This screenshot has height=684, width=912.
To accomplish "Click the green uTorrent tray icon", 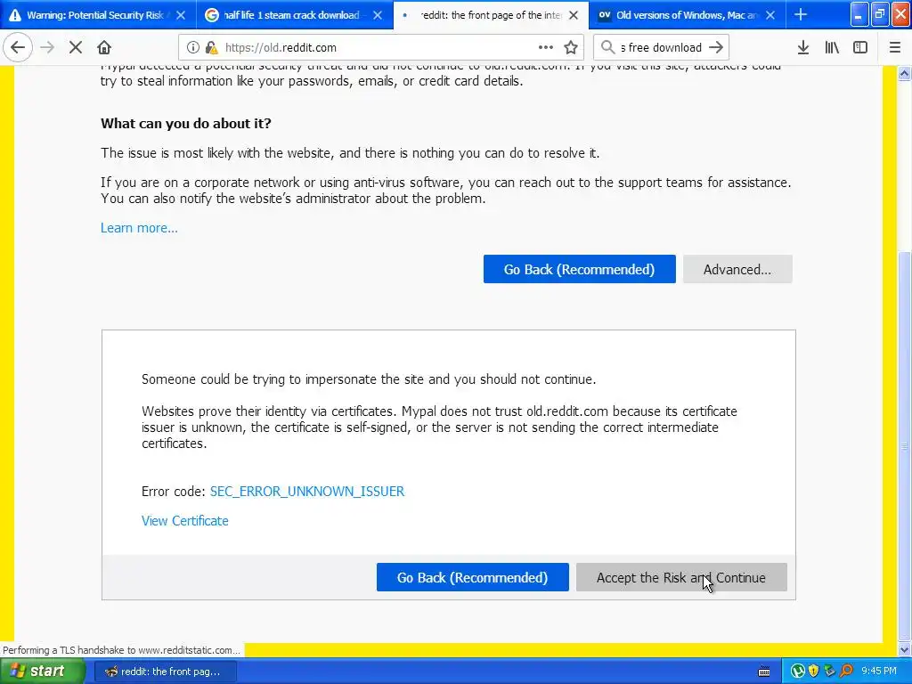I will [798, 672].
